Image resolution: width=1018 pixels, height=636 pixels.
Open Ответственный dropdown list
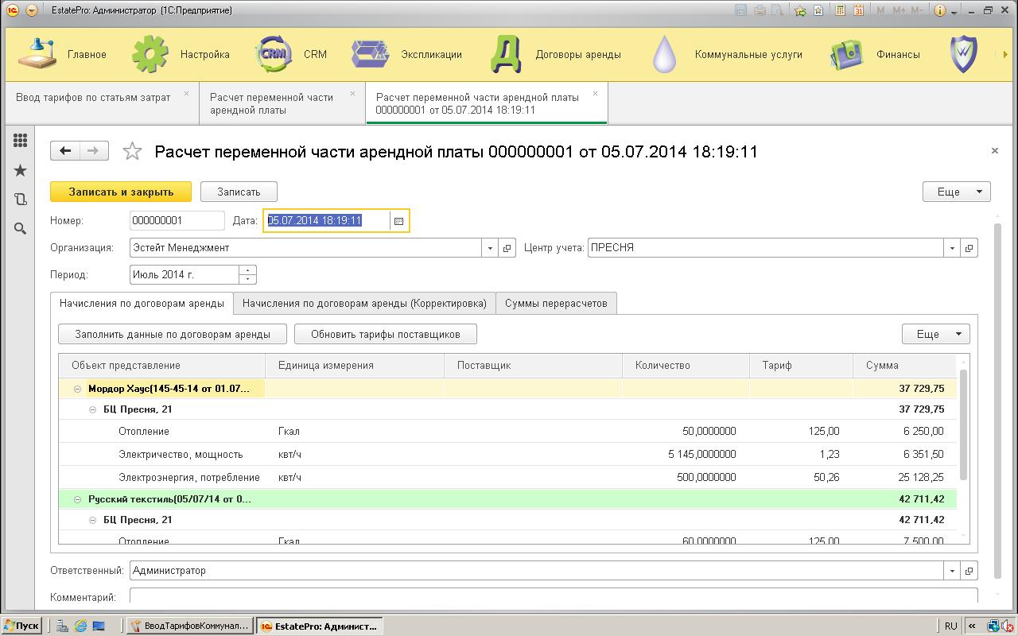(952, 571)
